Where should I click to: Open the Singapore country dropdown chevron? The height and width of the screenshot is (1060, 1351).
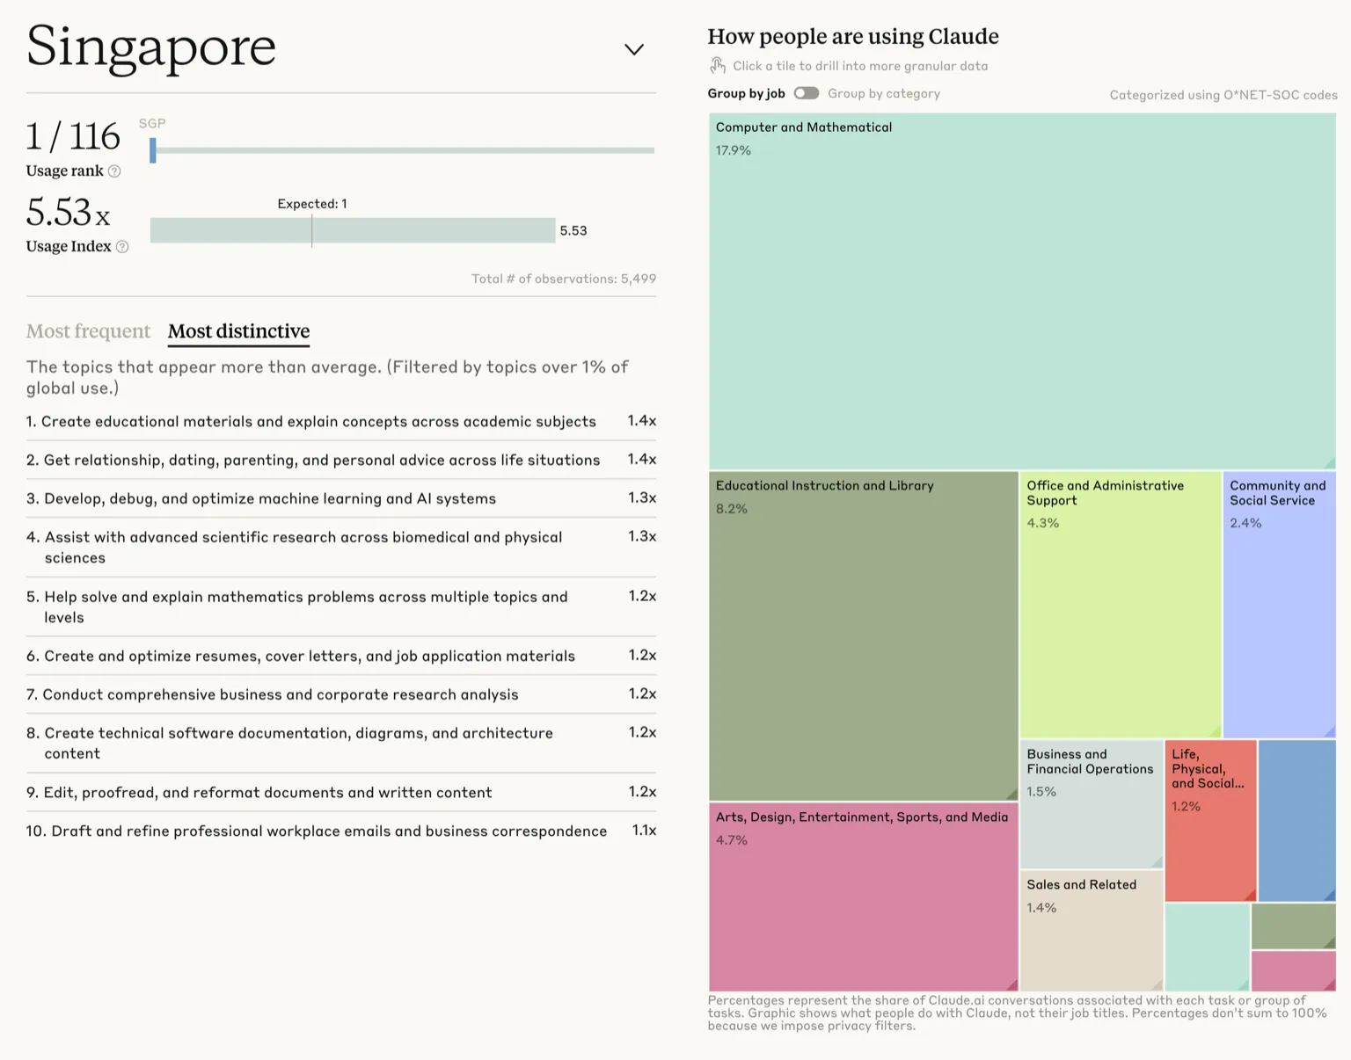[633, 49]
